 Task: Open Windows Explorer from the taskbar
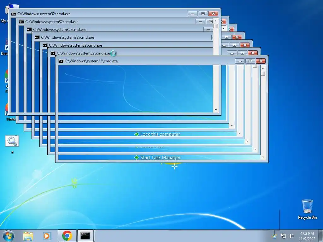28,236
